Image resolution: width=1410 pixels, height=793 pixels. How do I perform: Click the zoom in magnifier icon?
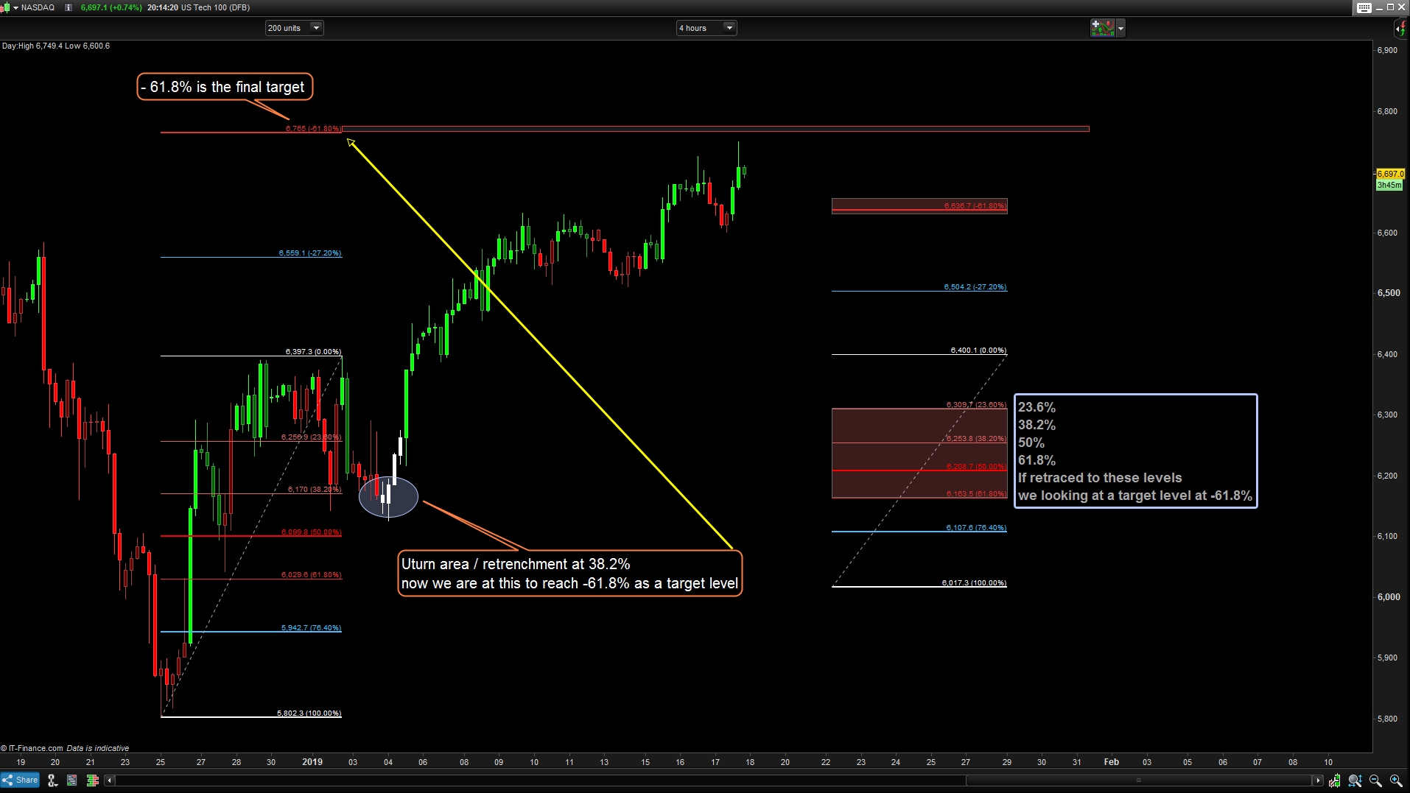tap(1396, 780)
